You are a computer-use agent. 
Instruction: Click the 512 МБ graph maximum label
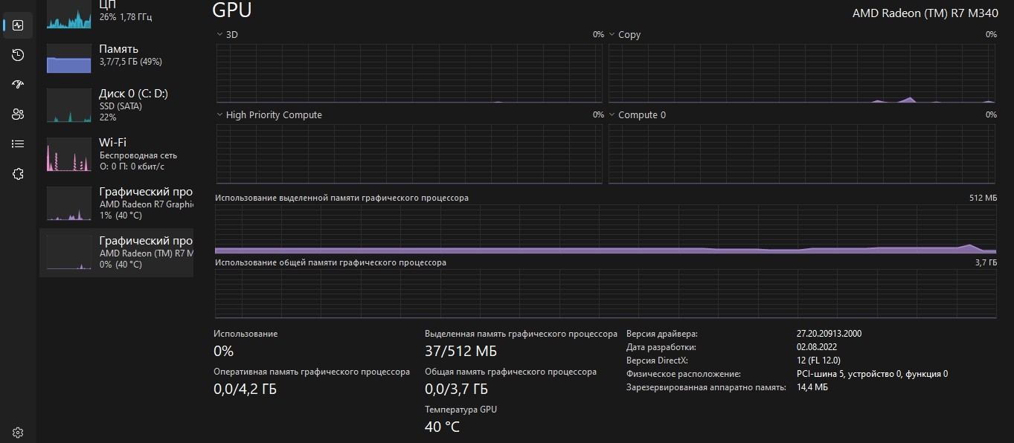[x=983, y=198]
